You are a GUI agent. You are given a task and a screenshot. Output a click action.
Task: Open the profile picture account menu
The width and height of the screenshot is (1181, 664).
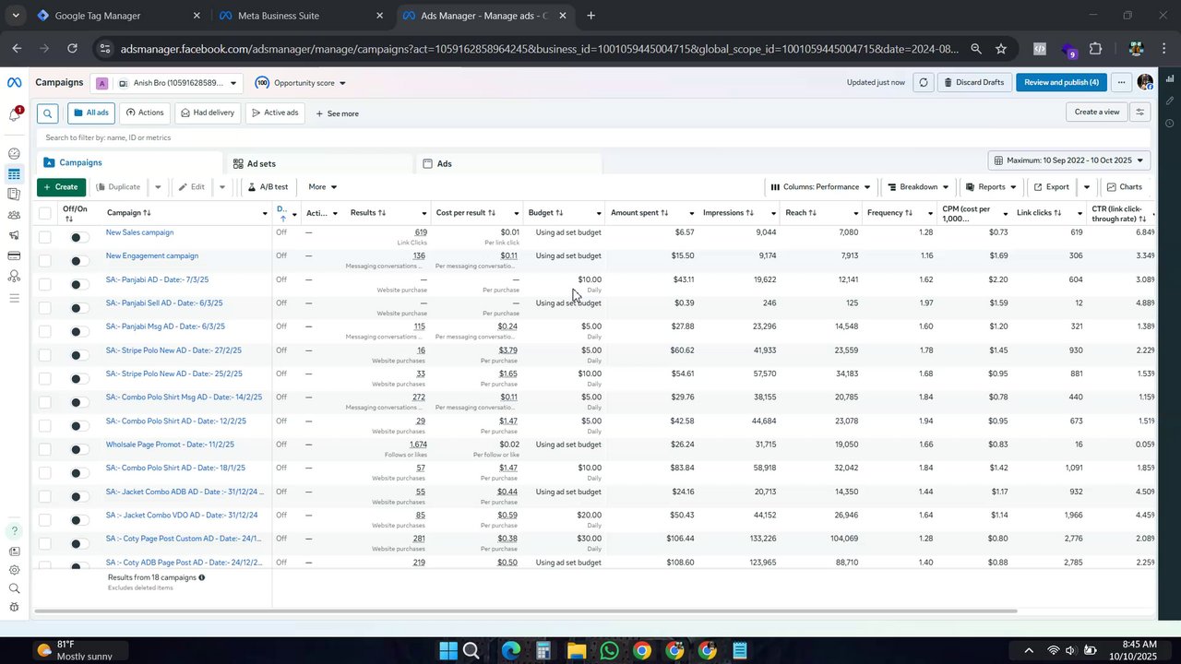(x=1145, y=83)
